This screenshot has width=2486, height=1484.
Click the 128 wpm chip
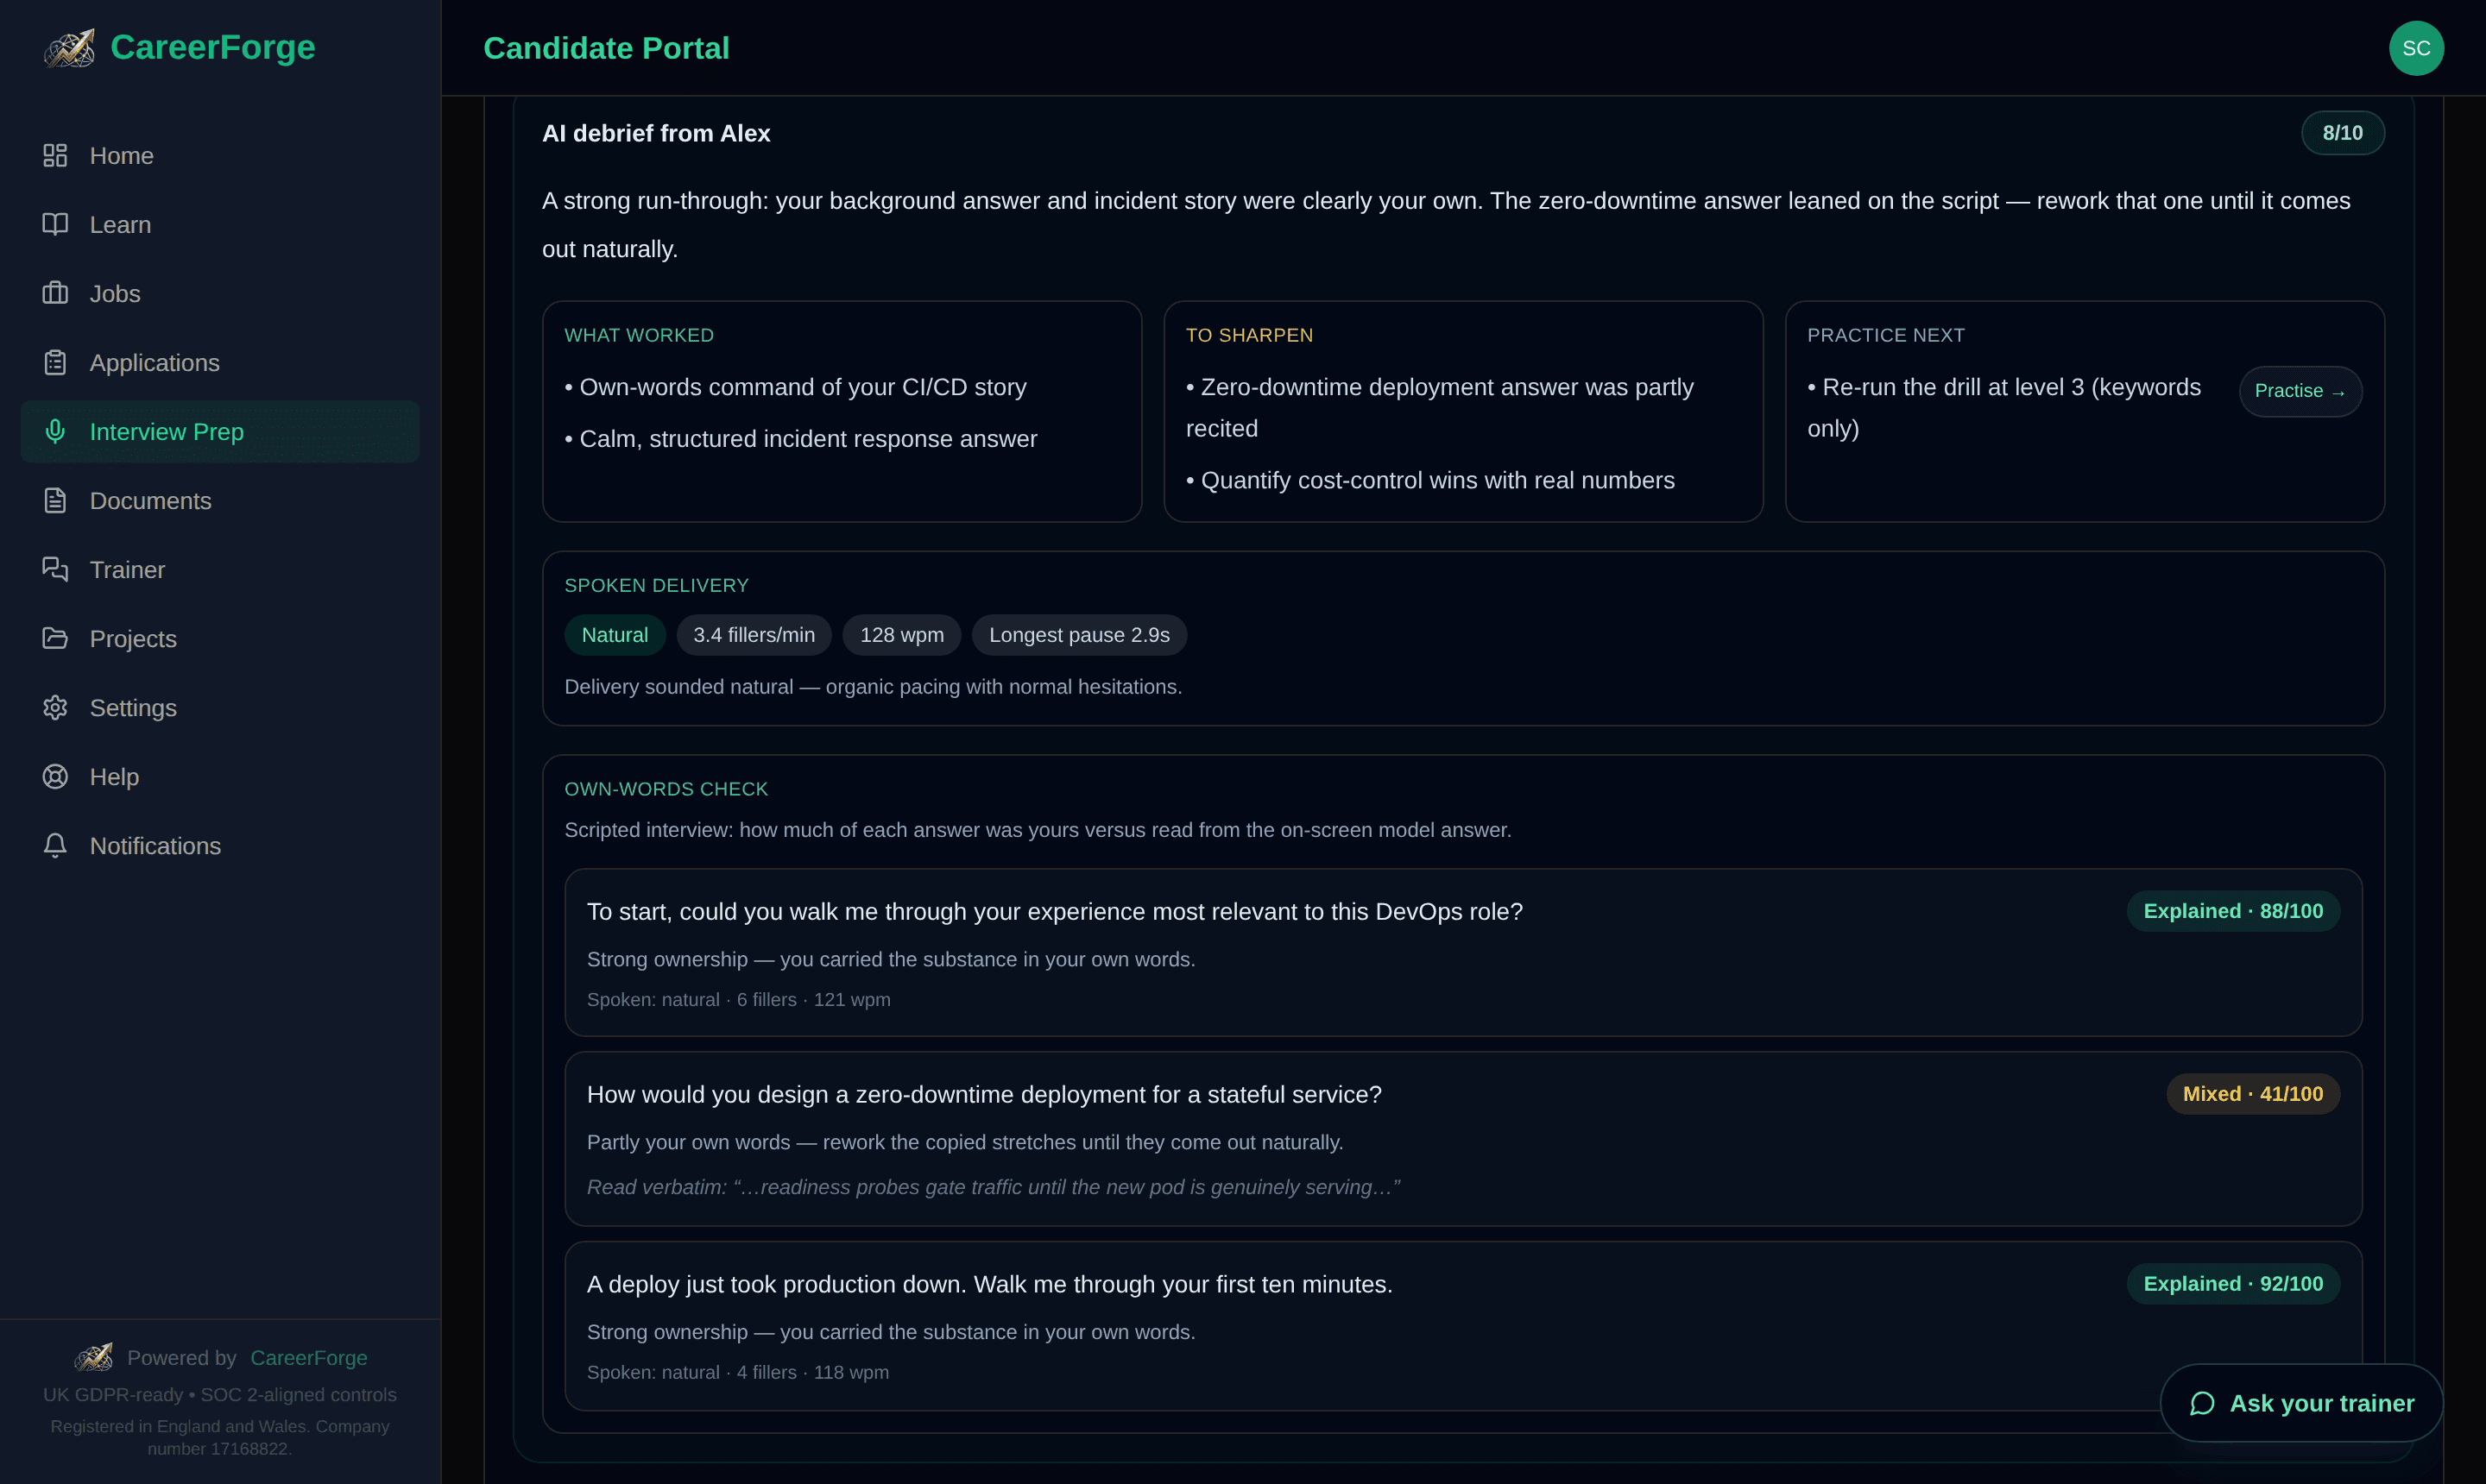click(901, 635)
